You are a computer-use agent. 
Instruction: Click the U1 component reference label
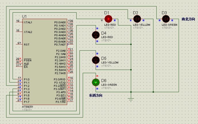tap(24, 17)
